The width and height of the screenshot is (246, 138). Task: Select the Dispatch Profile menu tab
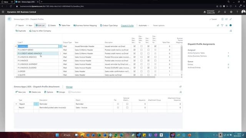[x=127, y=25]
